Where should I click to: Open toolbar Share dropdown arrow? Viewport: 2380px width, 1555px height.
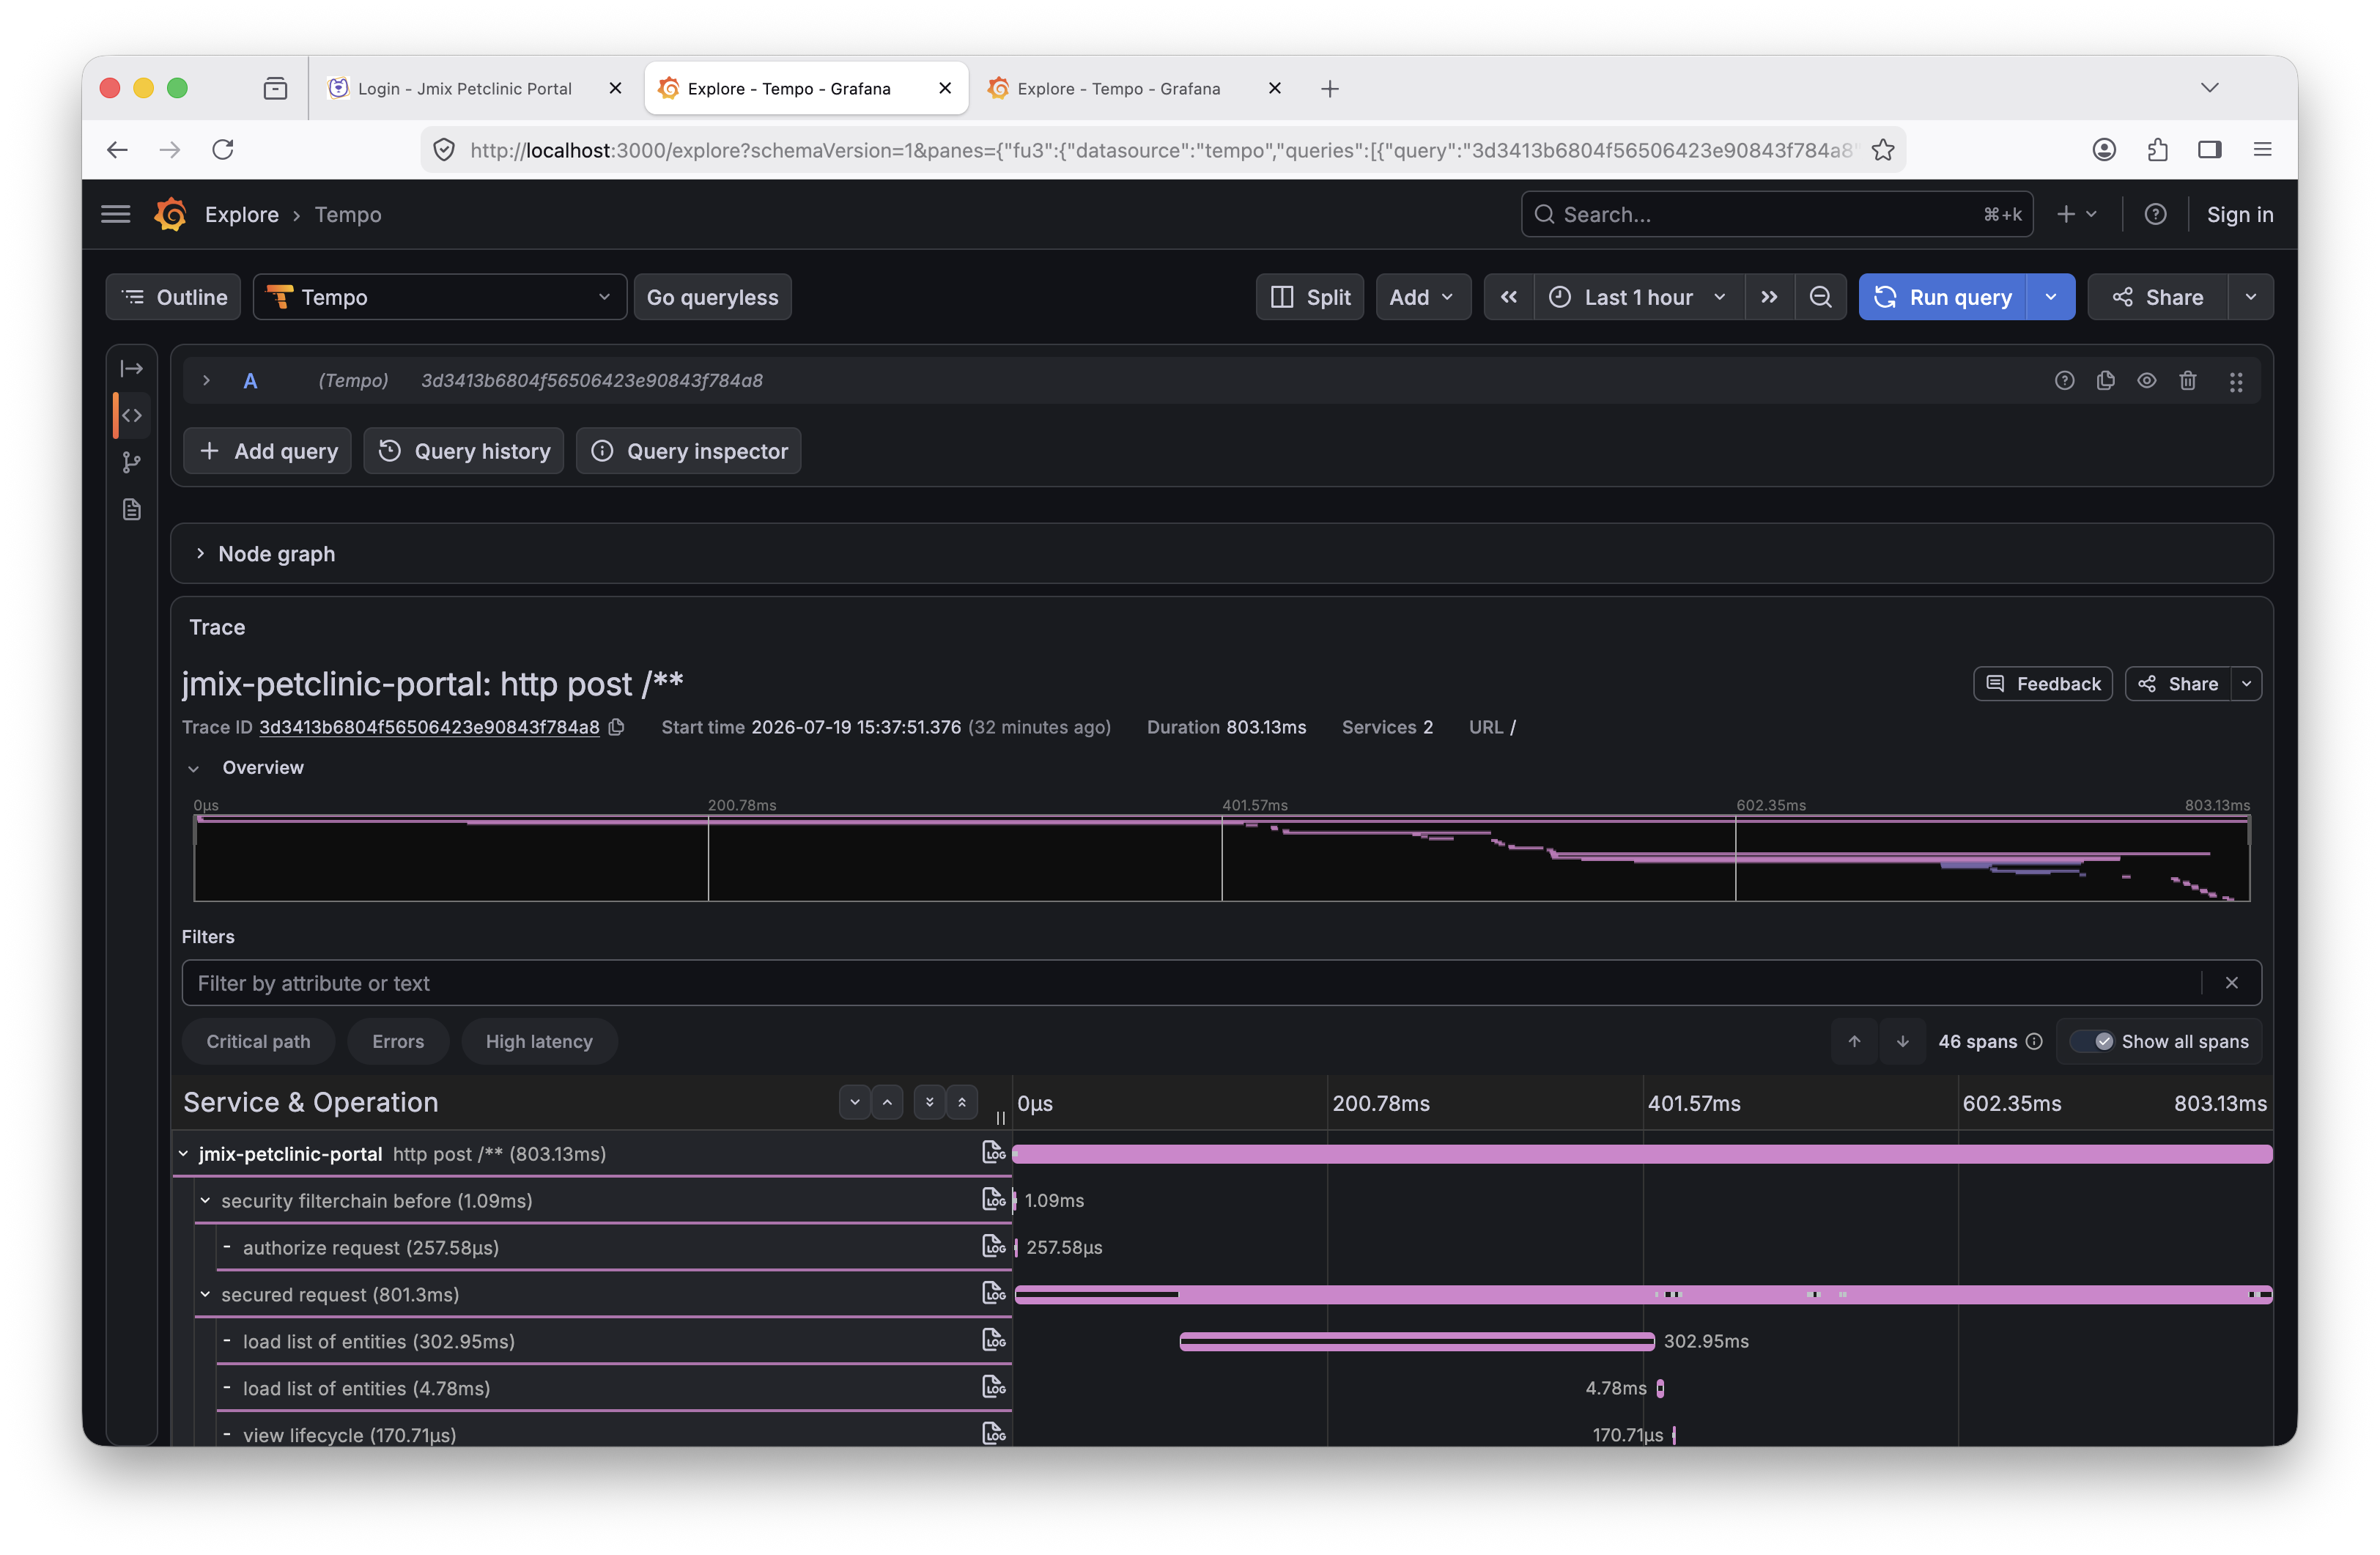point(2250,297)
